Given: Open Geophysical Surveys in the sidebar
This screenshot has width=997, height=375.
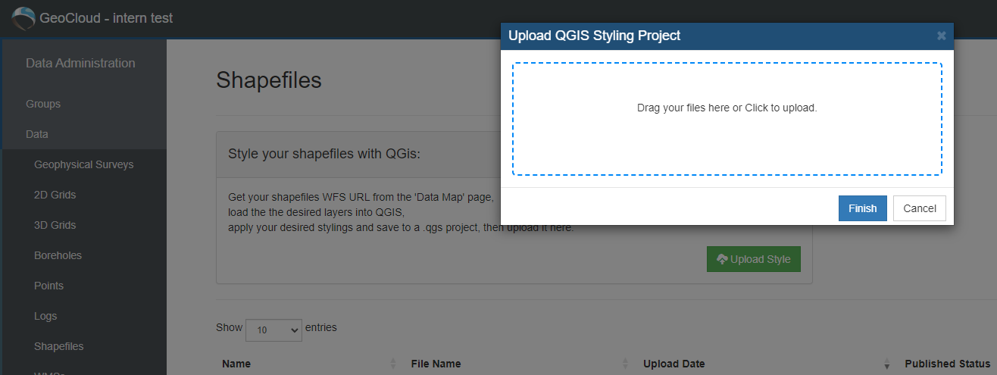Looking at the screenshot, I should (x=84, y=164).
